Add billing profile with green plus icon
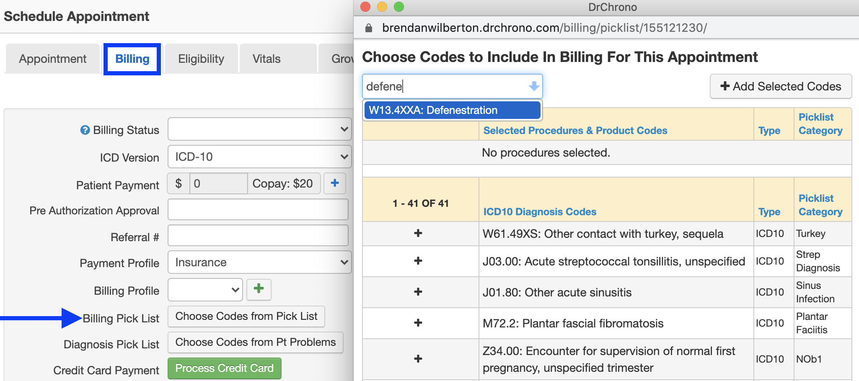Screen dimensions: 859x381 (259, 289)
